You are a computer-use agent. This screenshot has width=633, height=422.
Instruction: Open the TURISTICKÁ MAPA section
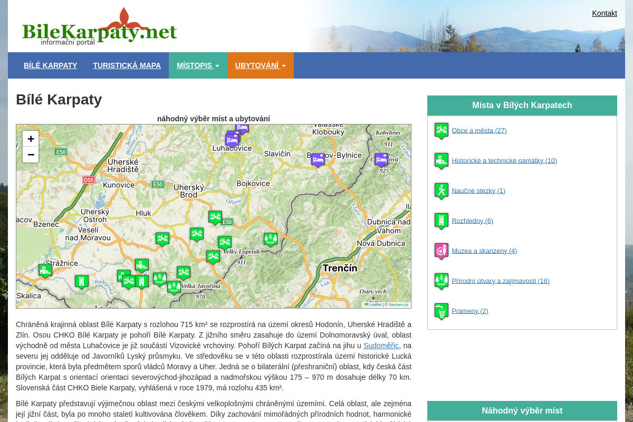coord(127,65)
